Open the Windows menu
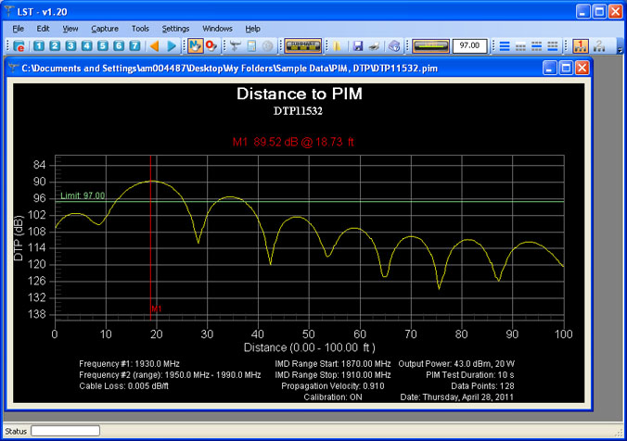Viewport: 627px width, 441px height. click(217, 29)
